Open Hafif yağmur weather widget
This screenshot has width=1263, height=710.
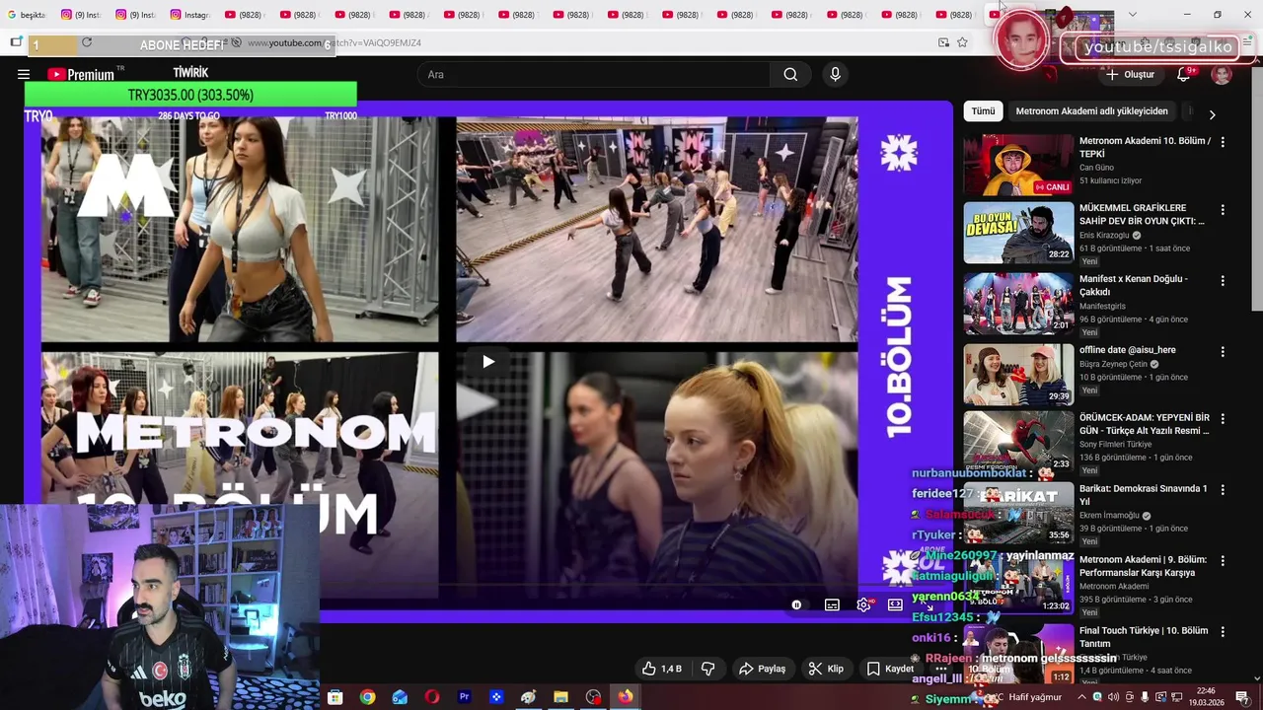coord(1026,697)
